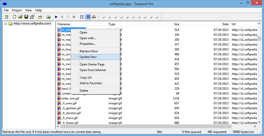Click the size value 49
Viewport: 264px width, 136px height.
[177, 93]
